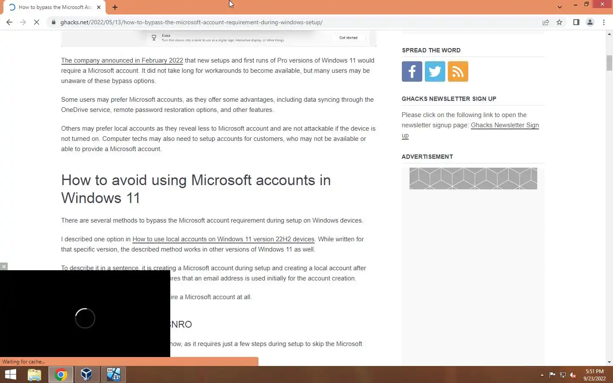Select the How to bypass the Microsoft Account tab
The width and height of the screenshot is (613, 383).
pos(55,7)
